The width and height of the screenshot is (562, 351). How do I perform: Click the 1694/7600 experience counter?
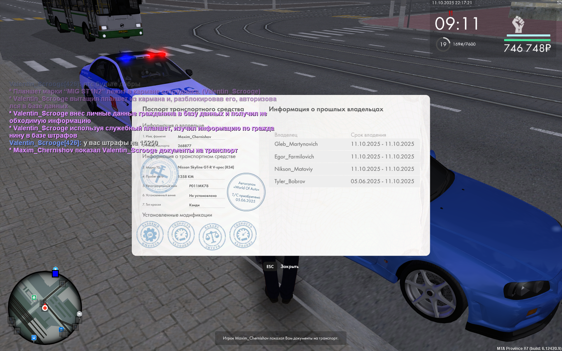click(x=464, y=44)
